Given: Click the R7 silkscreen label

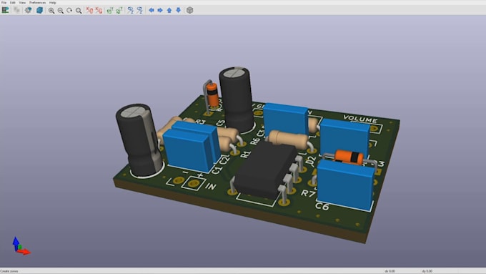Looking at the screenshot, I should coord(308,193).
